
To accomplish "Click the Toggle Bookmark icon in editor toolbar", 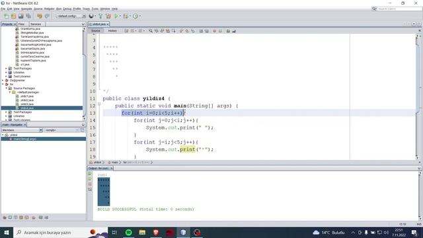I will [x=192, y=31].
